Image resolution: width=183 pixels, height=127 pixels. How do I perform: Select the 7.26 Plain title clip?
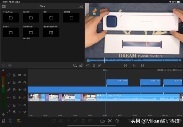point(117,82)
